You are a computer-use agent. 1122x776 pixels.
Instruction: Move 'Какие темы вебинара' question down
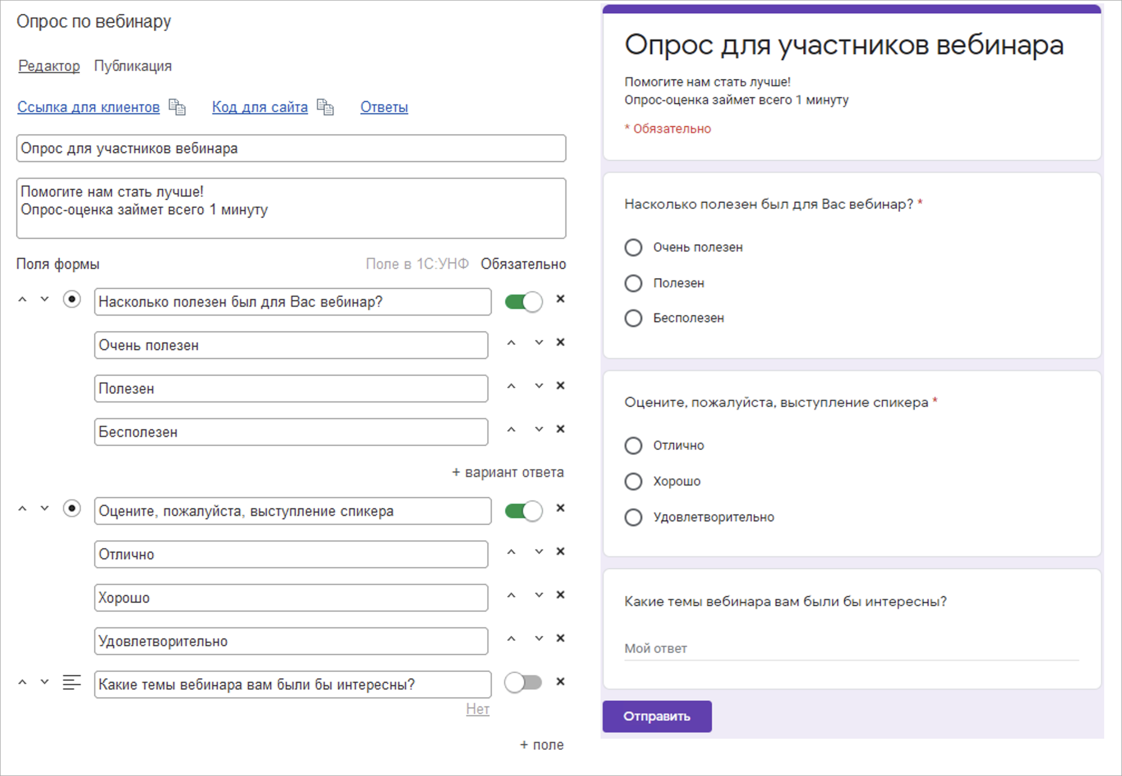click(x=45, y=682)
